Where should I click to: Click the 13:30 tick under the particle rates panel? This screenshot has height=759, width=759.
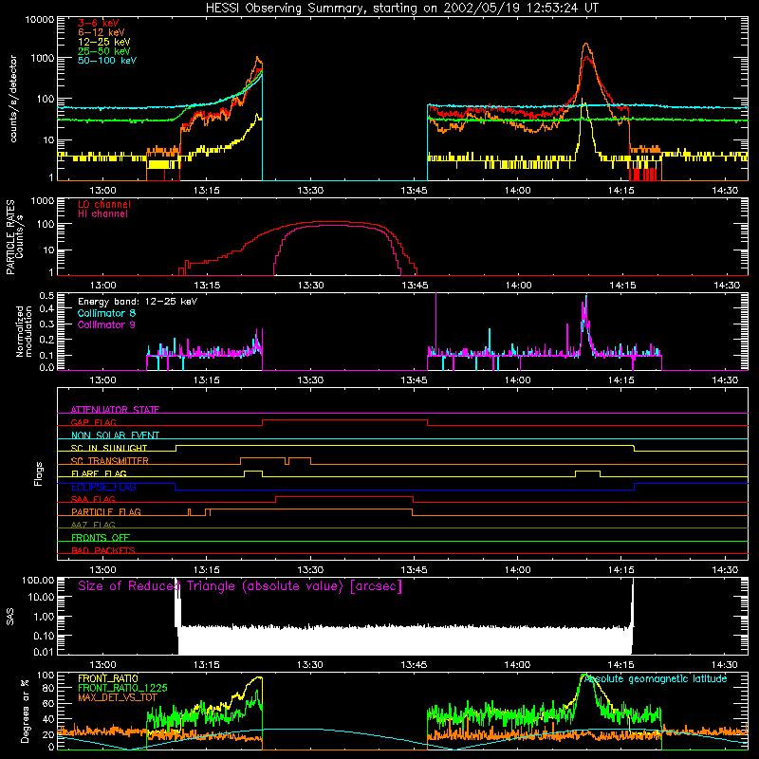pos(310,286)
